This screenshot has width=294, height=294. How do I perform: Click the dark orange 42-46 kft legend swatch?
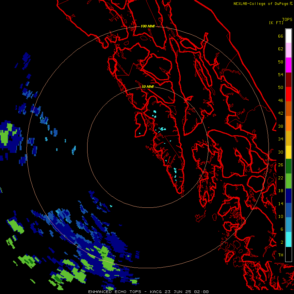pyautogui.click(x=288, y=109)
